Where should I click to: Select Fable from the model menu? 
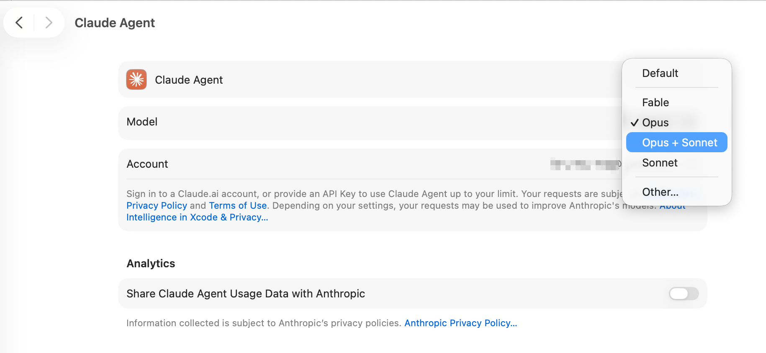[677, 102]
